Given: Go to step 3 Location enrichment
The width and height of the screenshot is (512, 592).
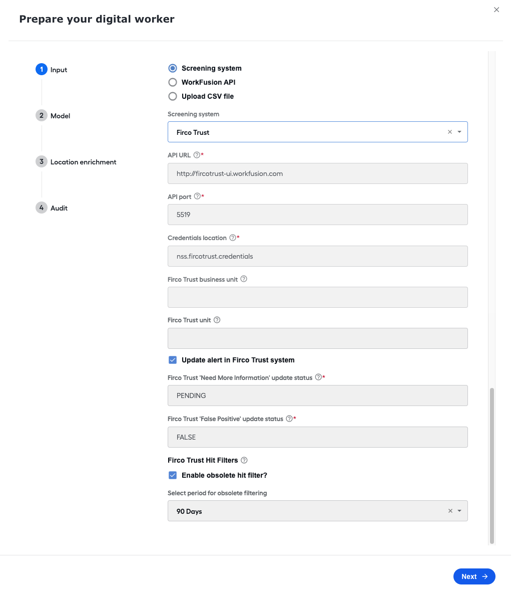Looking at the screenshot, I should [x=76, y=161].
